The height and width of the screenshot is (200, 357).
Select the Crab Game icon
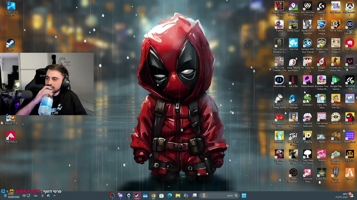(336, 7)
